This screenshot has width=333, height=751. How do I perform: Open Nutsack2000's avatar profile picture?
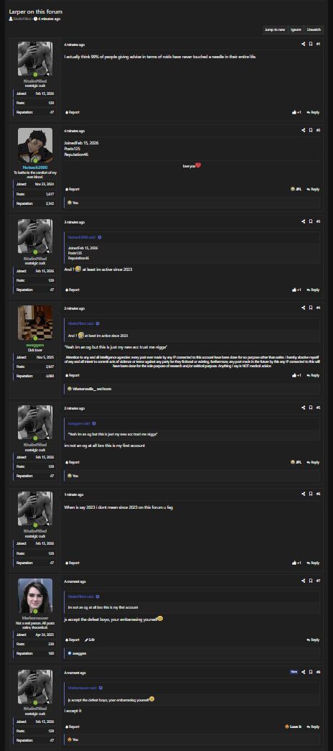[x=35, y=146]
